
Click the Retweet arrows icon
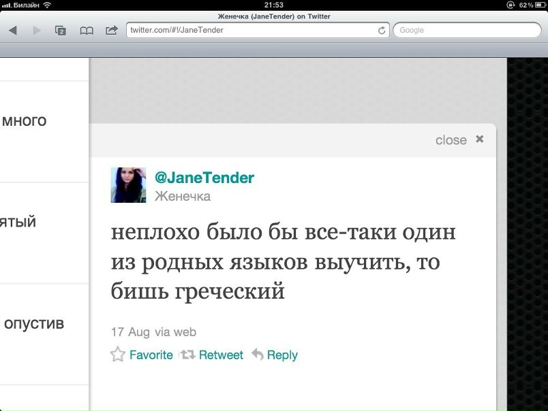point(187,355)
